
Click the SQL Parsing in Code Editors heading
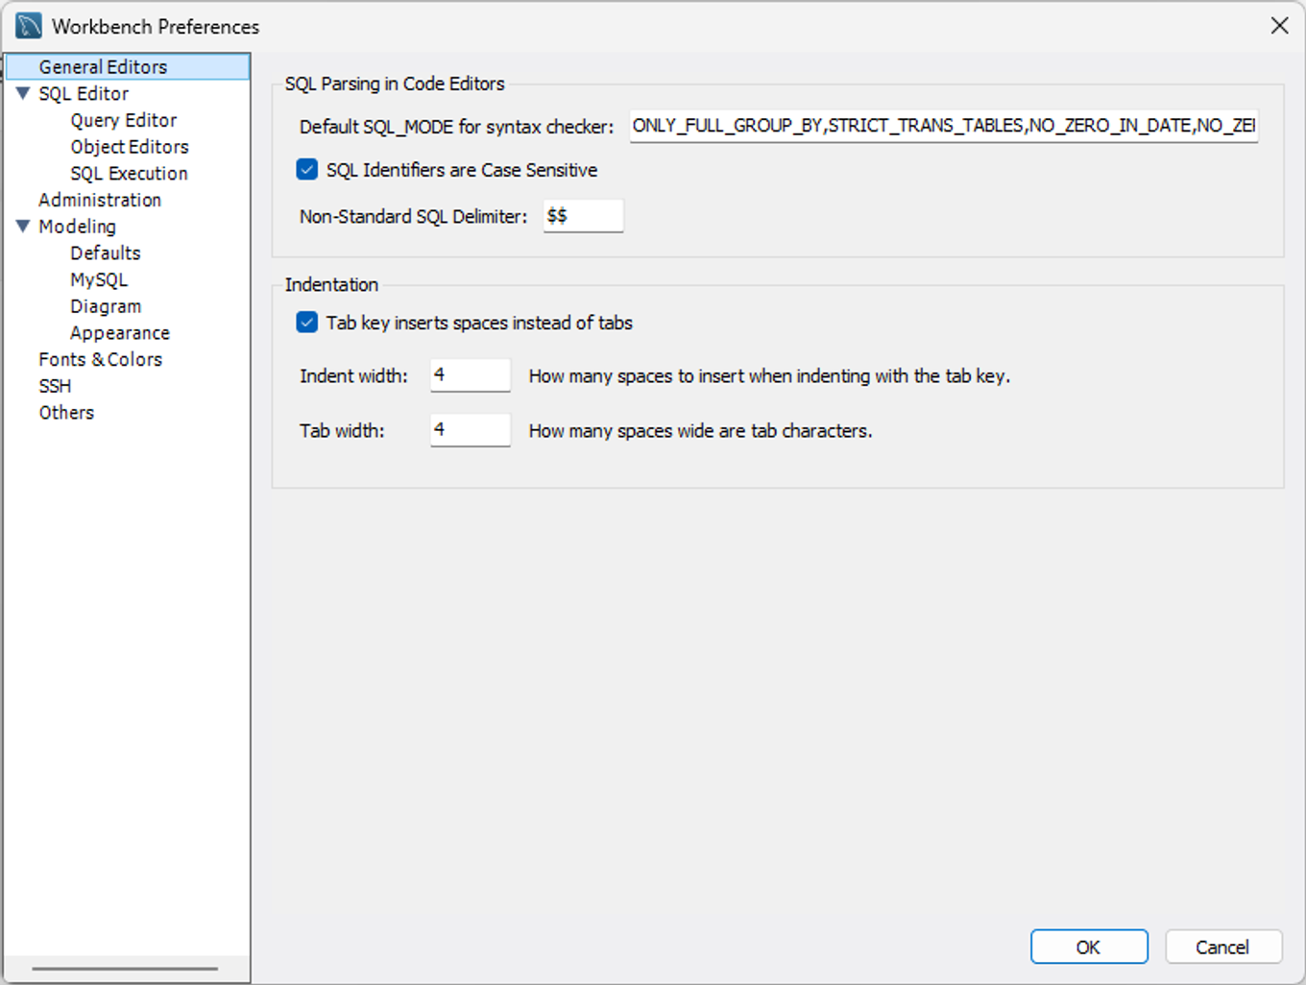pos(395,84)
